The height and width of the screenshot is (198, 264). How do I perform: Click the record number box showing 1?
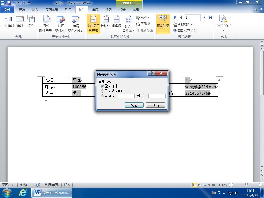[192, 17]
